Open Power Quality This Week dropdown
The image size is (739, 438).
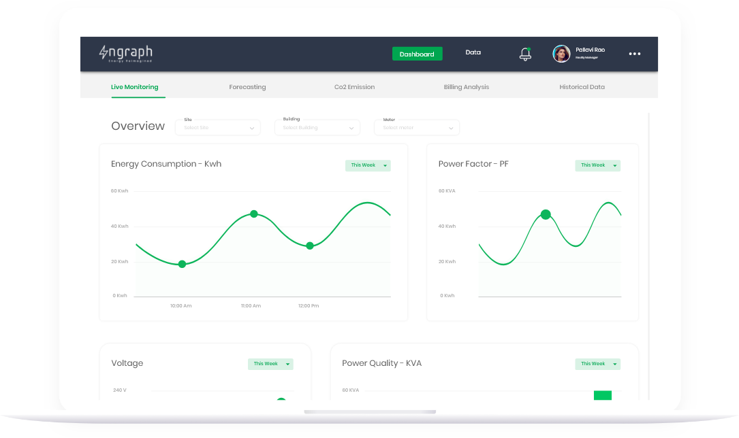[597, 364]
